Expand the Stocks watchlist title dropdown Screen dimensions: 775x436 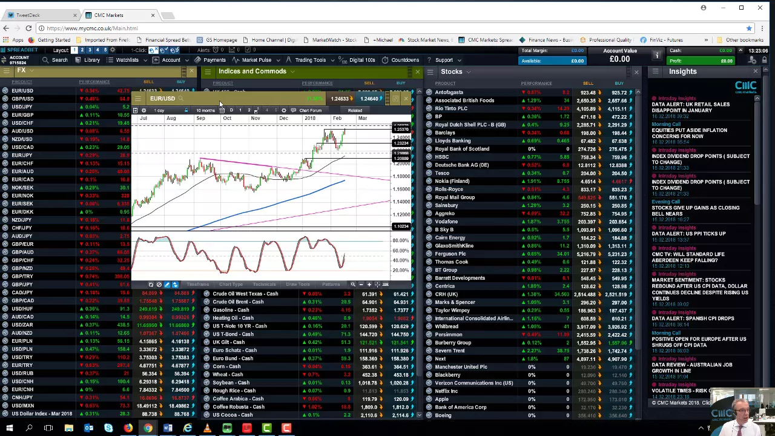click(x=468, y=71)
